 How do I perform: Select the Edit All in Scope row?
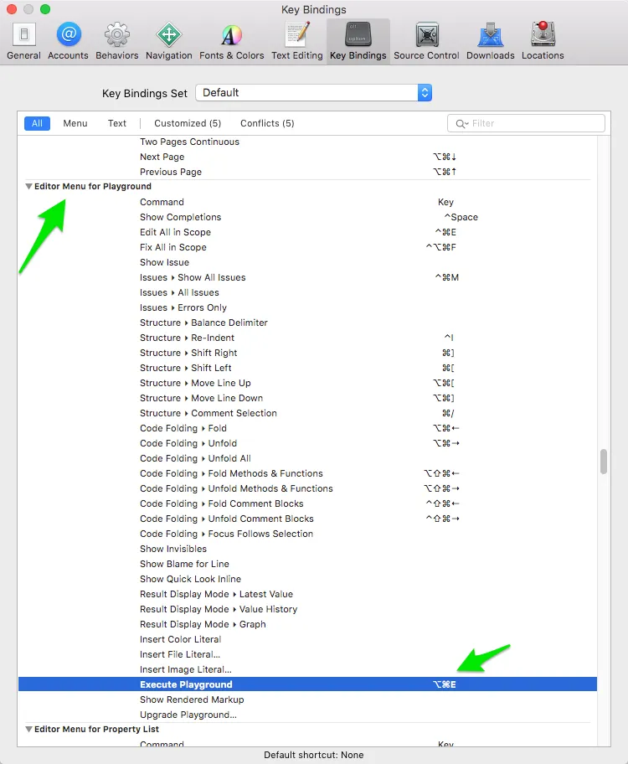click(307, 232)
